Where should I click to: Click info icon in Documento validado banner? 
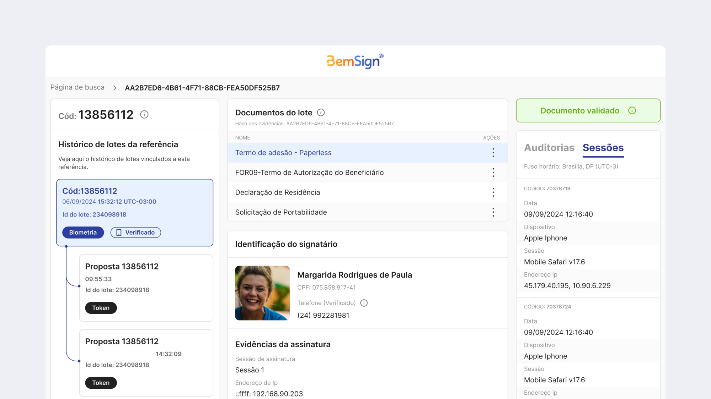click(x=632, y=111)
